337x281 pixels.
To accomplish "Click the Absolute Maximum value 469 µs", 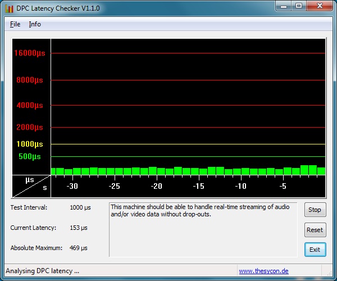I will point(79,248).
